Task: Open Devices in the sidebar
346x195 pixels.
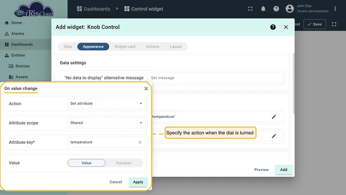Action: click(19, 66)
